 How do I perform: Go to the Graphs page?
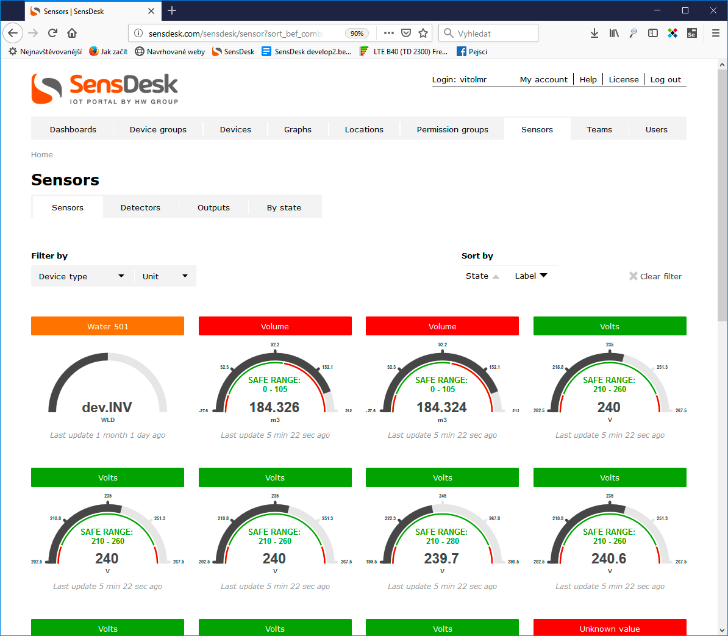(298, 129)
